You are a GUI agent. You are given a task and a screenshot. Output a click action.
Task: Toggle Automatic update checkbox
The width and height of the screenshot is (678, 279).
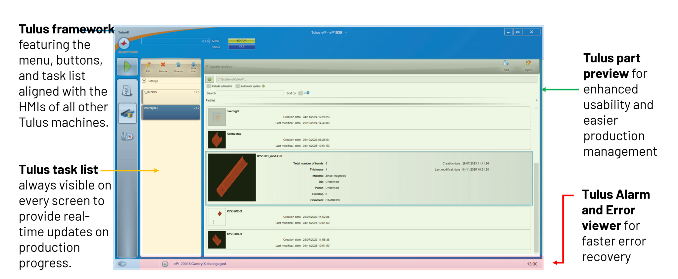pos(238,86)
